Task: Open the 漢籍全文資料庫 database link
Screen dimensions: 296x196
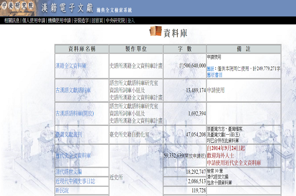Action: coord(71,66)
